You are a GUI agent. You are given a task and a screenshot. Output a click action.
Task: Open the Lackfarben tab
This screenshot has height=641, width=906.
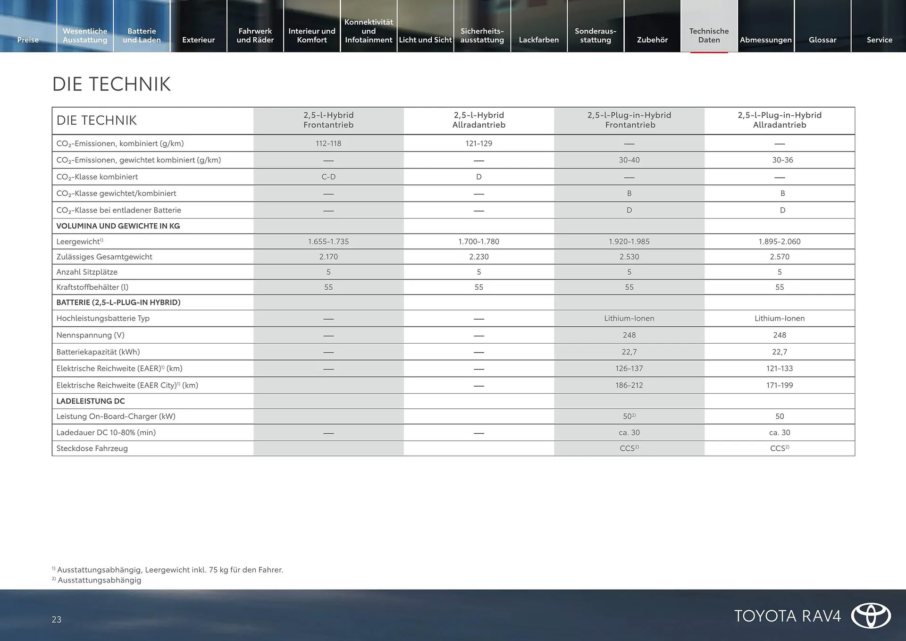click(x=538, y=40)
